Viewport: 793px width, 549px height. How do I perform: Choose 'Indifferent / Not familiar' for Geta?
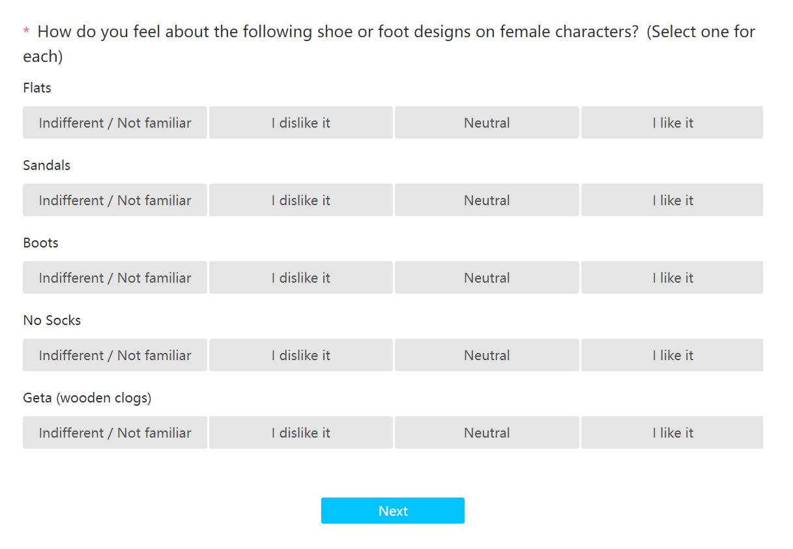115,432
